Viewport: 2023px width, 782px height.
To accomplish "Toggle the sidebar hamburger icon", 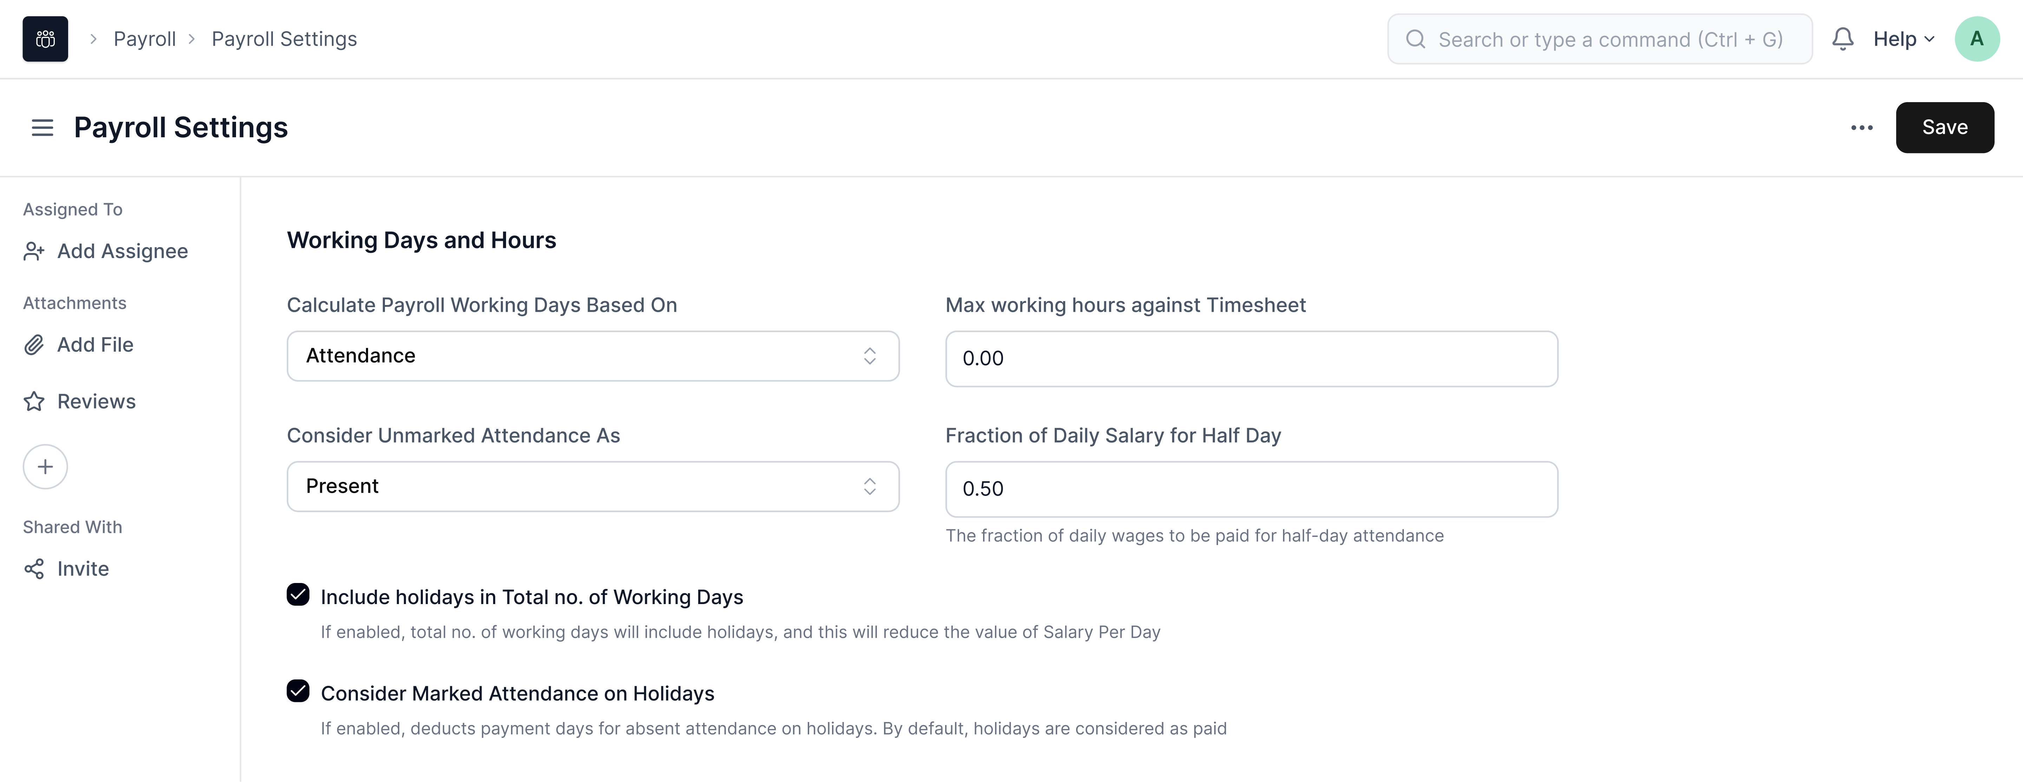I will 42,127.
